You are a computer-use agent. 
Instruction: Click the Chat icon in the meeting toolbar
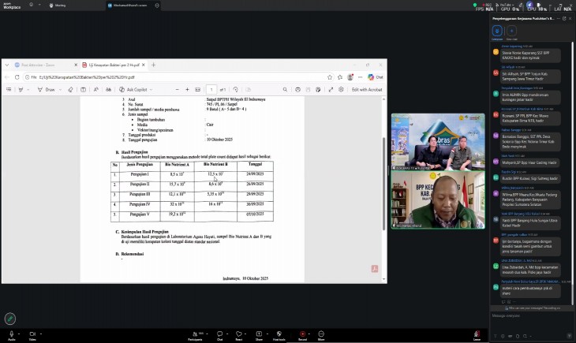click(219, 332)
